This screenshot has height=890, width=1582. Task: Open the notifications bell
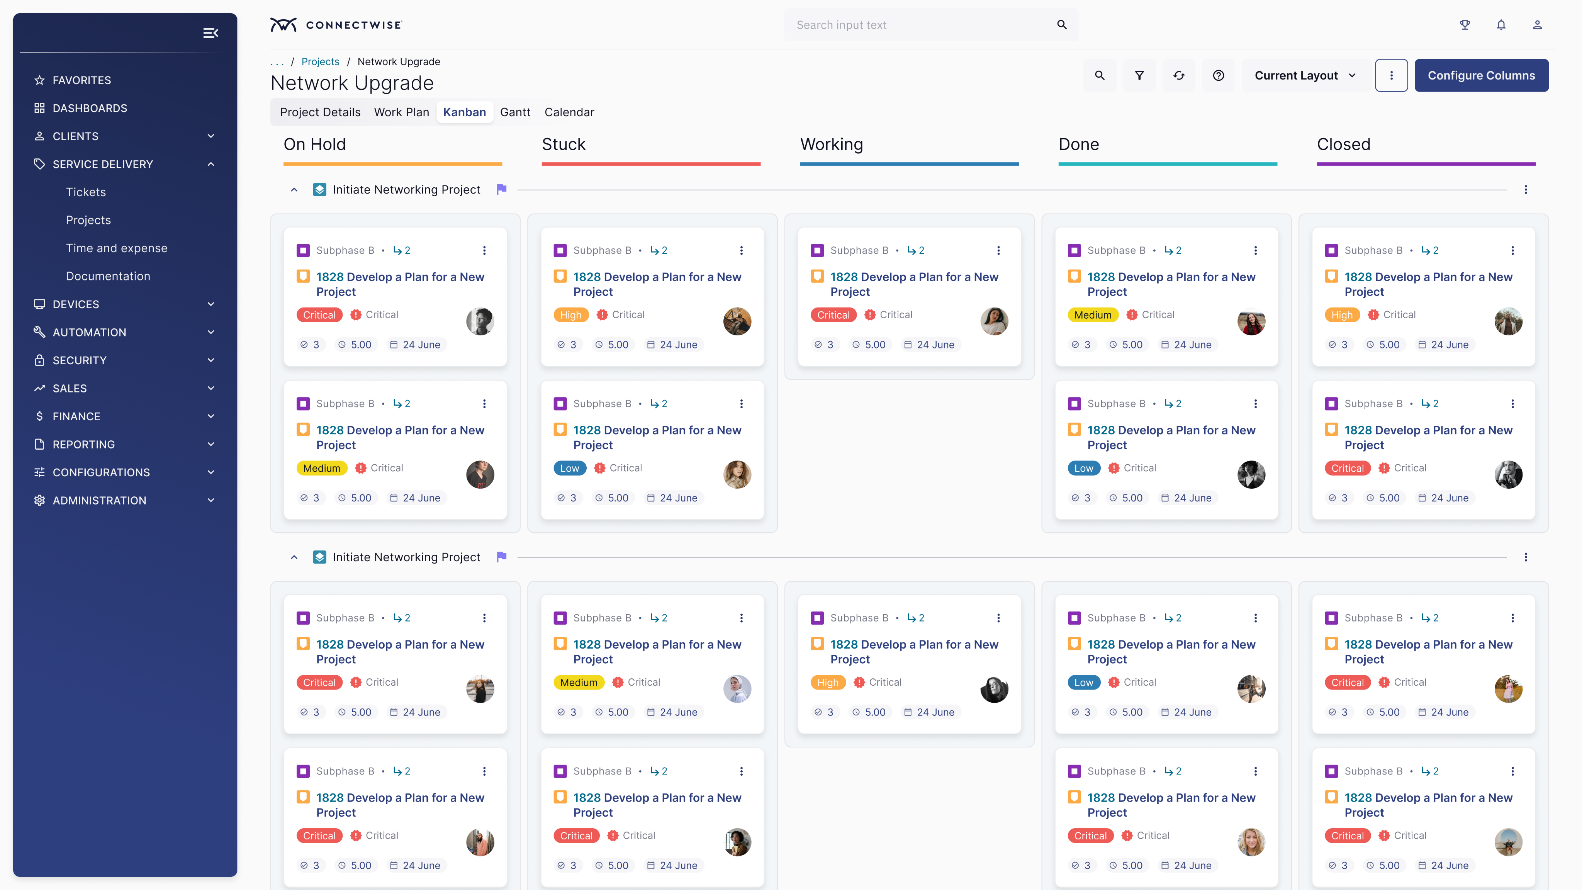1501,25
